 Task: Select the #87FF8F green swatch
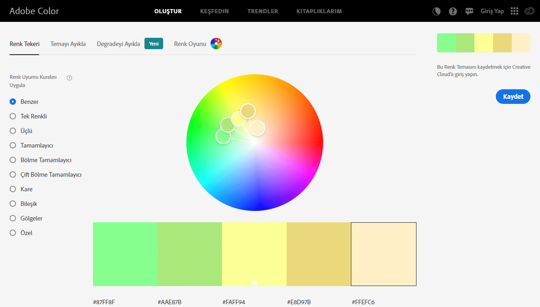point(125,254)
